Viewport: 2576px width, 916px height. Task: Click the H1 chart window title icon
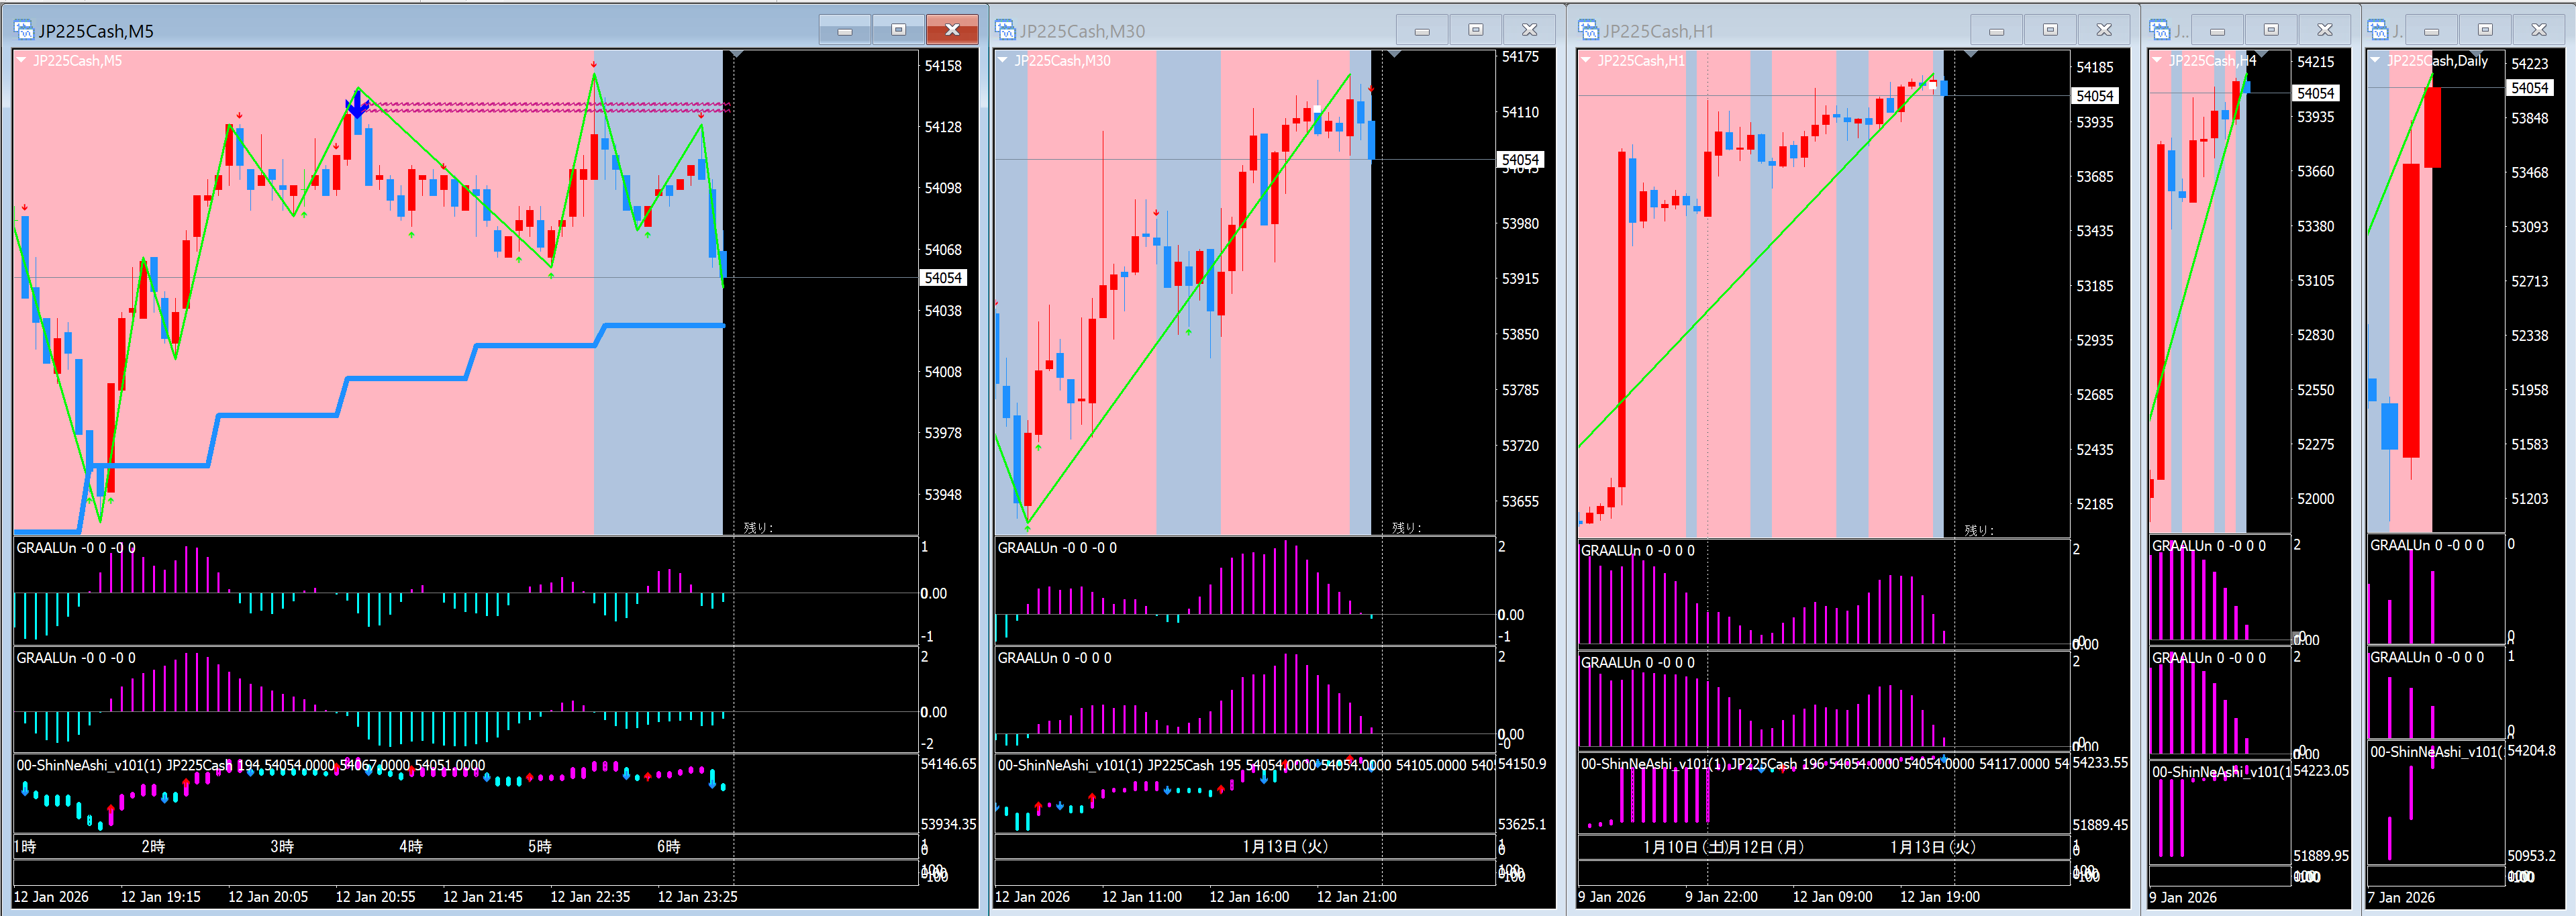click(1588, 31)
